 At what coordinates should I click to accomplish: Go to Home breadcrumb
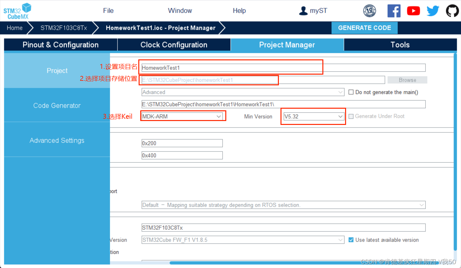click(x=15, y=28)
